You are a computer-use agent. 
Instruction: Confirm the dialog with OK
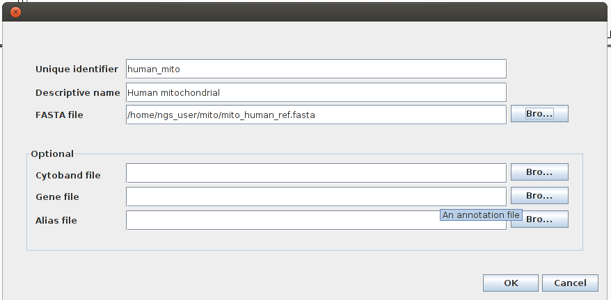511,283
